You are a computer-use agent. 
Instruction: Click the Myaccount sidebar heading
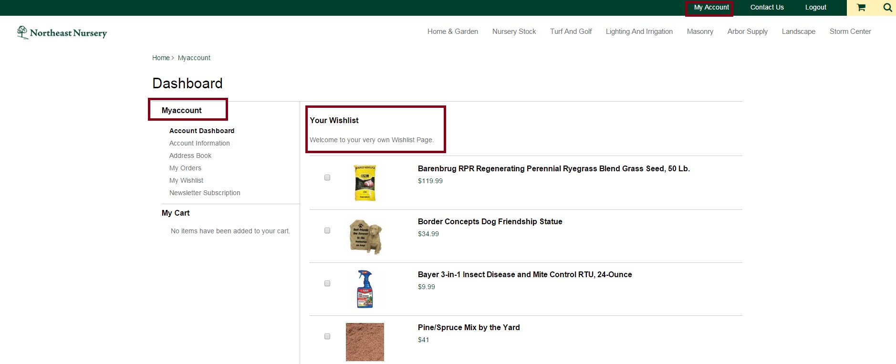(182, 110)
